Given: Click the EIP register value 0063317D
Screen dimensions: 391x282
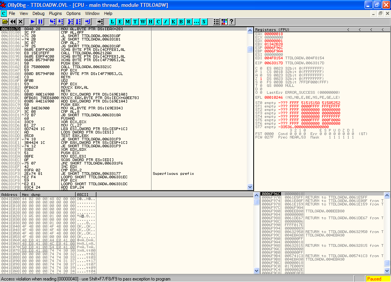Looking at the screenshot, I should click(x=274, y=63).
